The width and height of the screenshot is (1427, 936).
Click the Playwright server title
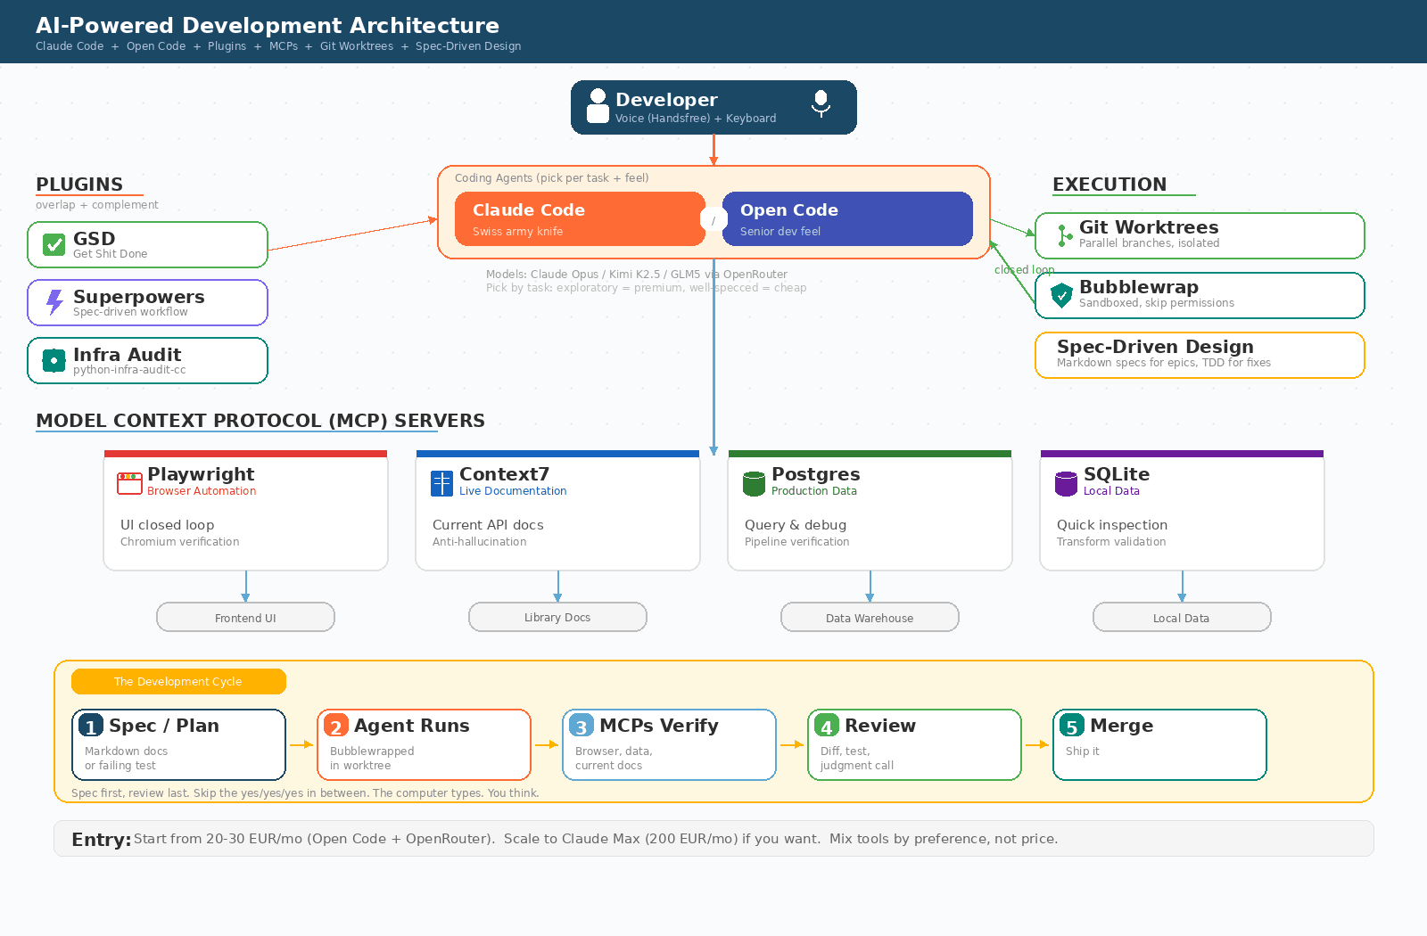pos(201,474)
